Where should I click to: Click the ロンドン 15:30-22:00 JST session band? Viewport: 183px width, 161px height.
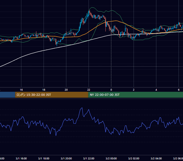[52, 95]
